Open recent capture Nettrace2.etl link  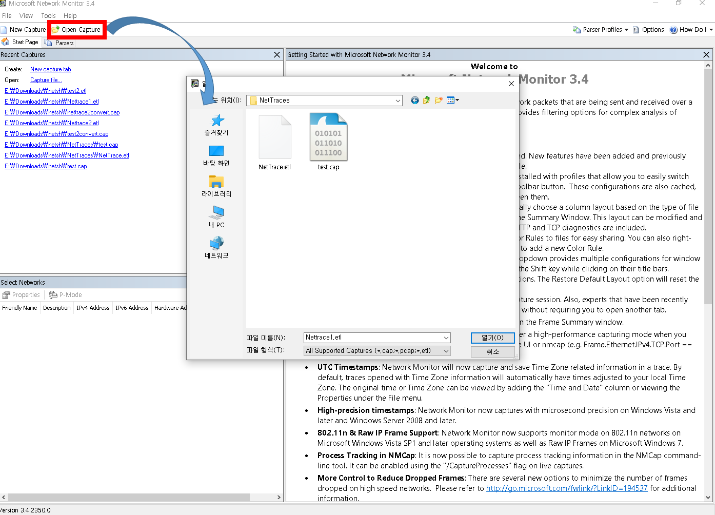52,123
